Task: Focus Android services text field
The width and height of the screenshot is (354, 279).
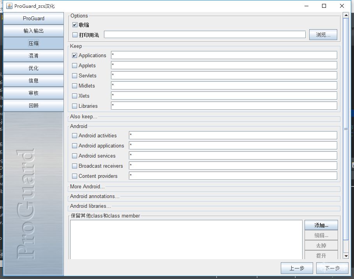Action: [233, 156]
